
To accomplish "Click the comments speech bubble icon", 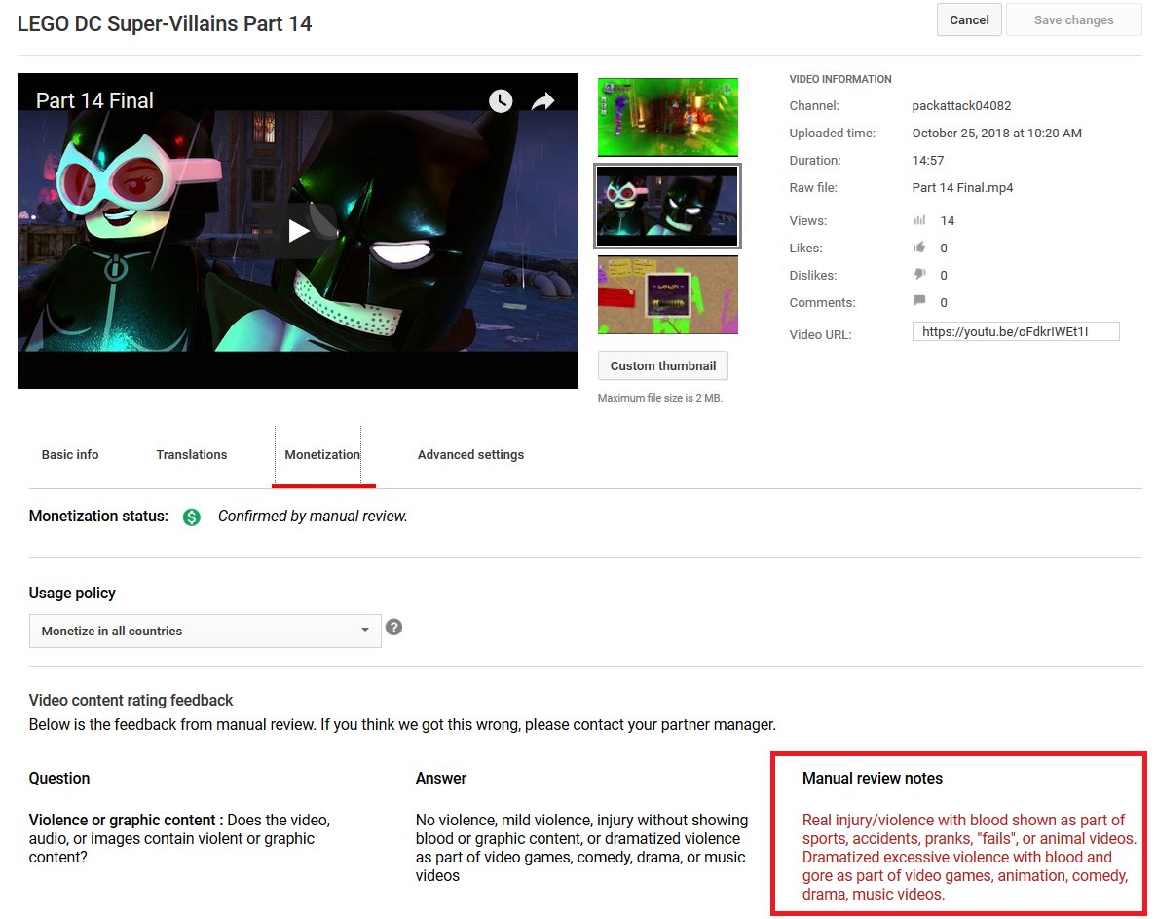I will click(x=919, y=301).
